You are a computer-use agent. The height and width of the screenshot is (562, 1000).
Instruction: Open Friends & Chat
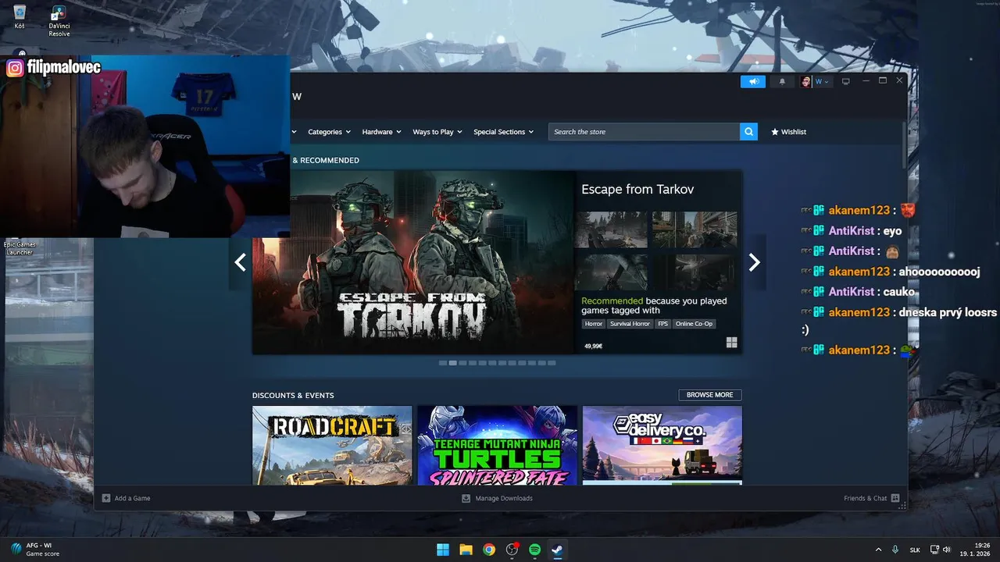pos(871,498)
